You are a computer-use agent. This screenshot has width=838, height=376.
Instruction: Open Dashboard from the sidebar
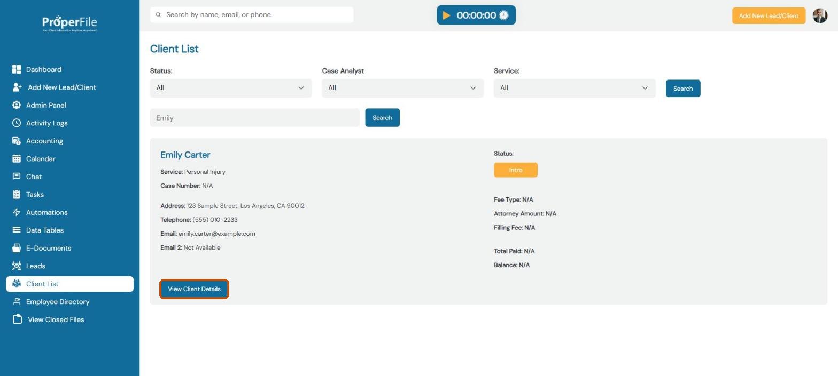click(44, 69)
